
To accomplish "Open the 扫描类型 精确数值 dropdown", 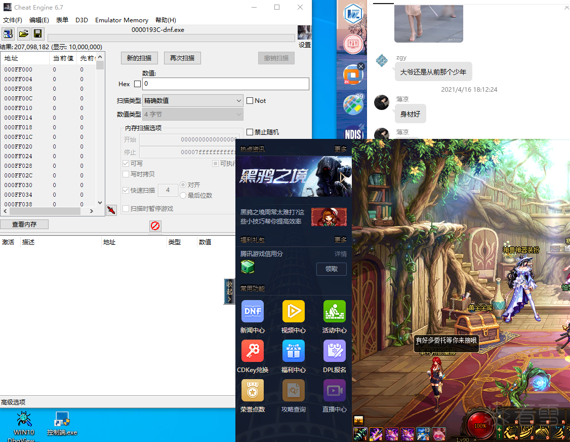I will (193, 100).
